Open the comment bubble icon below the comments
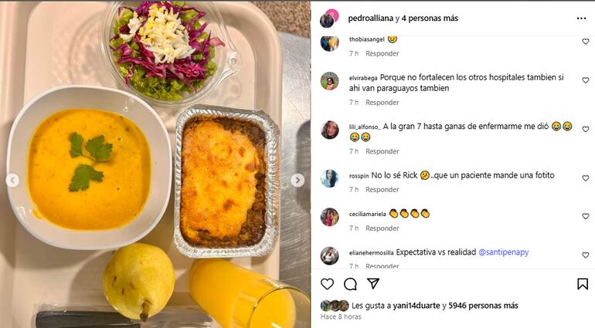The height and width of the screenshot is (328, 595). (350, 284)
